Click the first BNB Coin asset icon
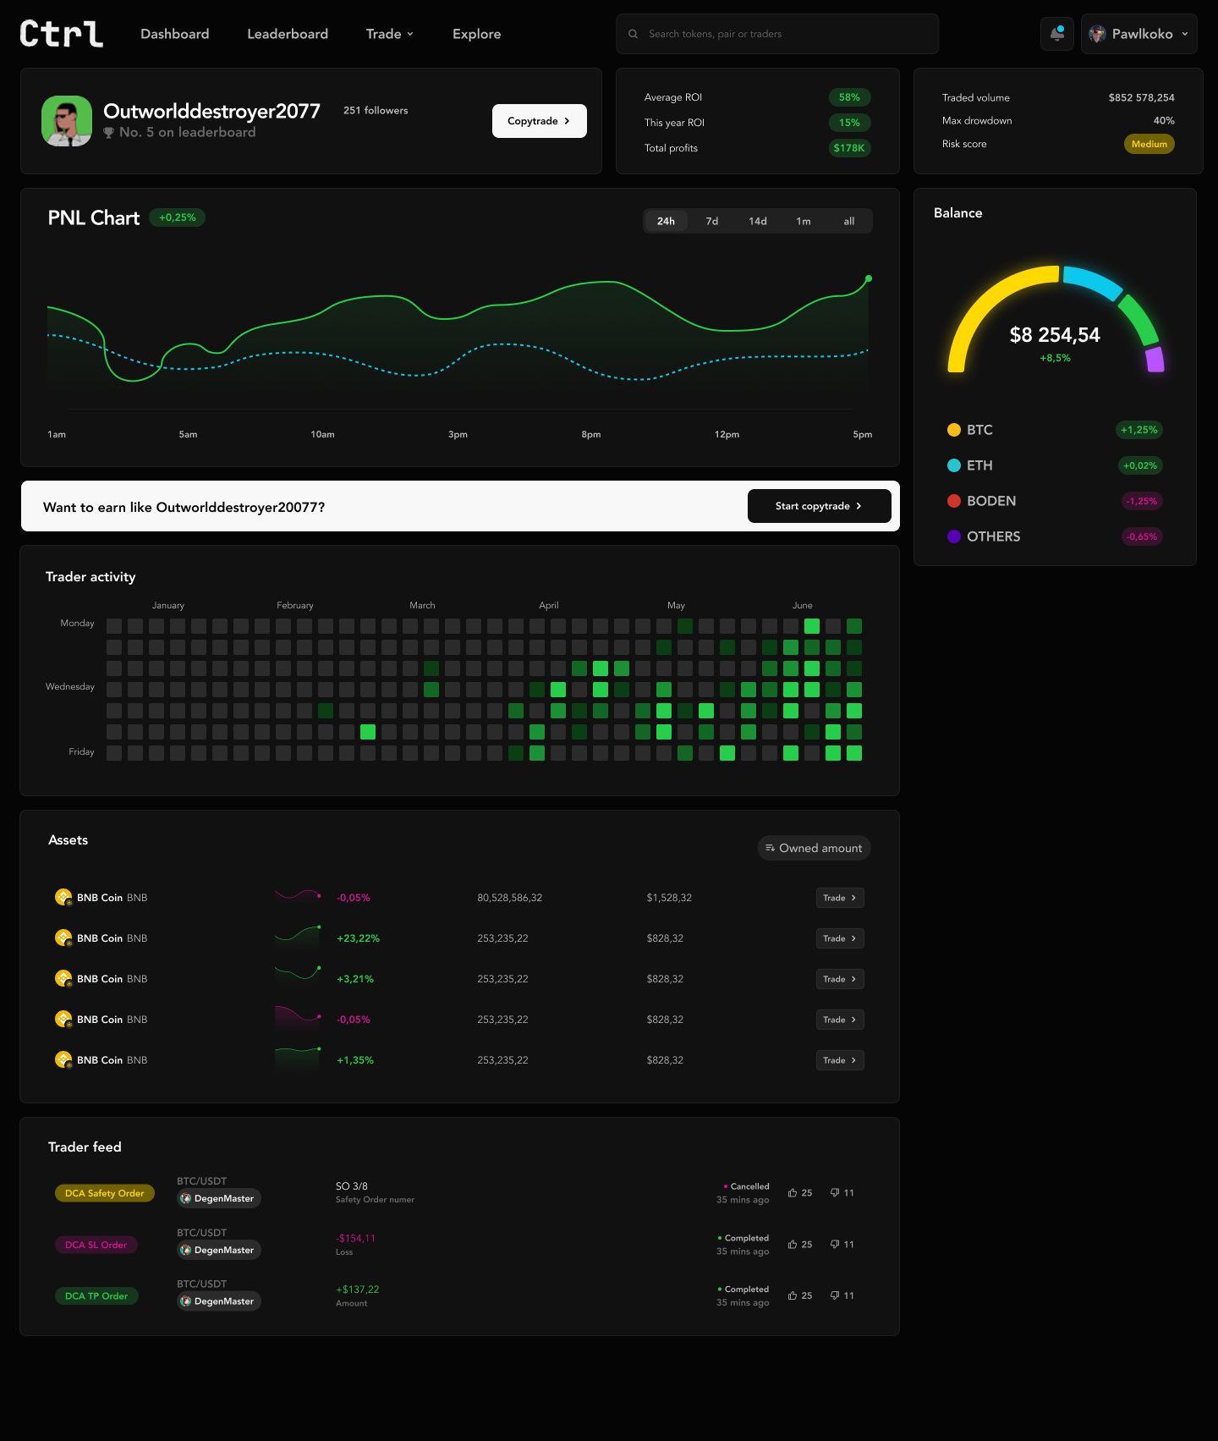 [63, 898]
